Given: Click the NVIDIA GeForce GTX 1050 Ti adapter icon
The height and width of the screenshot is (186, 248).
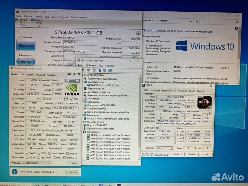Looking at the screenshot, I should [x=89, y=85].
